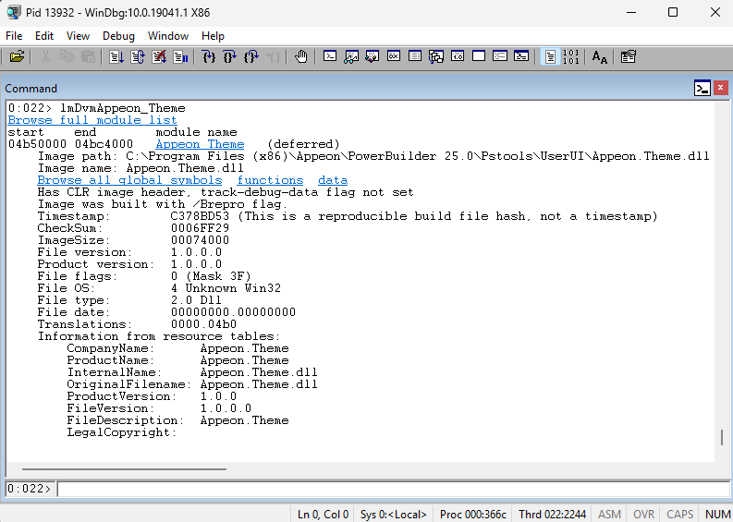Click the Step Into icon
733x522 pixels.
pyautogui.click(x=208, y=57)
